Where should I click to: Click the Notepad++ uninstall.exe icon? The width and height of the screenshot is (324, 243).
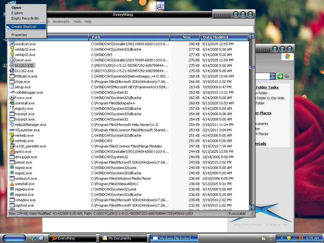[x=12, y=103]
